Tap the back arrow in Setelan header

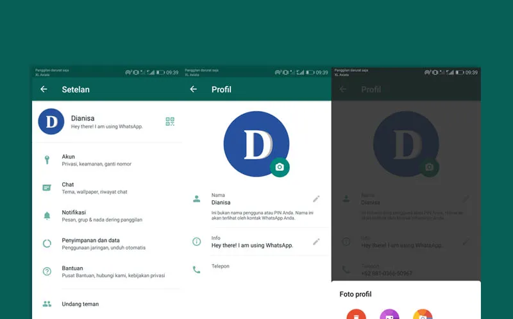(44, 89)
